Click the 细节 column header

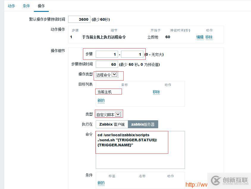[x=114, y=30]
